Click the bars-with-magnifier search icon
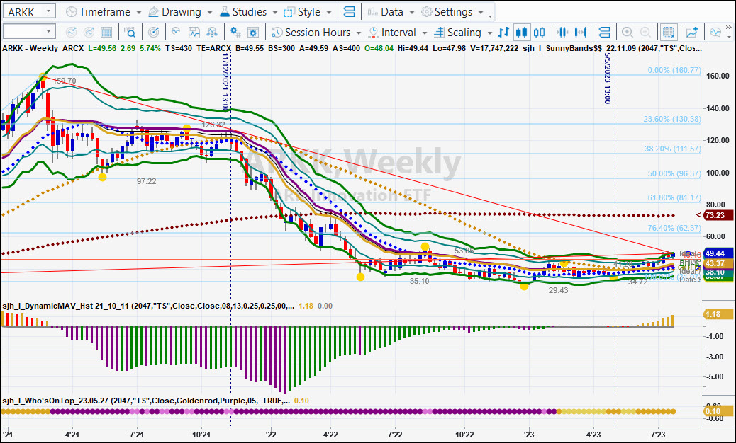Screen dimensions: 736x443 130,33
